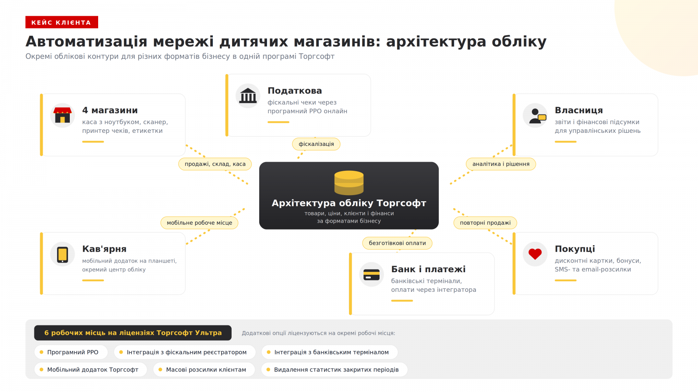Image resolution: width=698 pixels, height=392 pixels.
Task: Click the tablet icon in Кав'ярня card
Action: (x=62, y=254)
